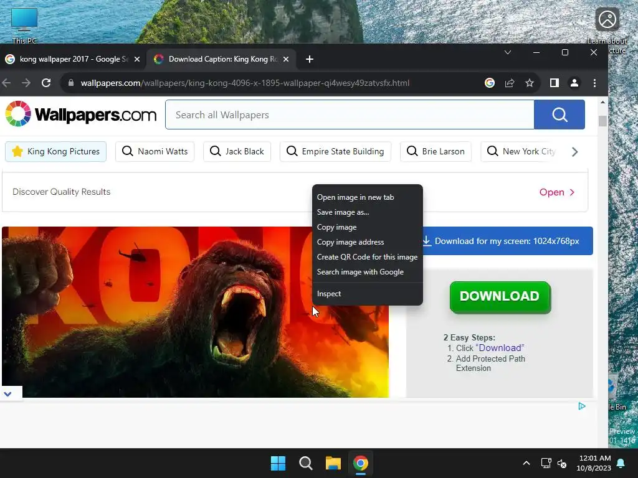Open File Explorer from taskbar

[333, 463]
